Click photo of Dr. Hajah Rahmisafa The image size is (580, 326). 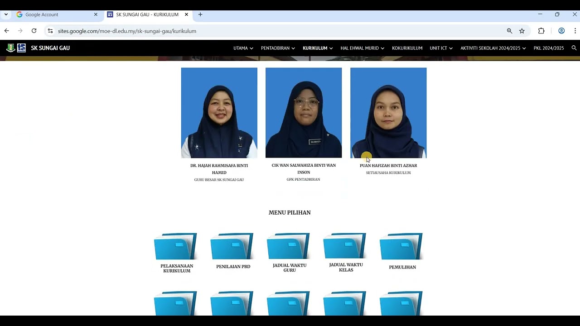click(x=219, y=113)
